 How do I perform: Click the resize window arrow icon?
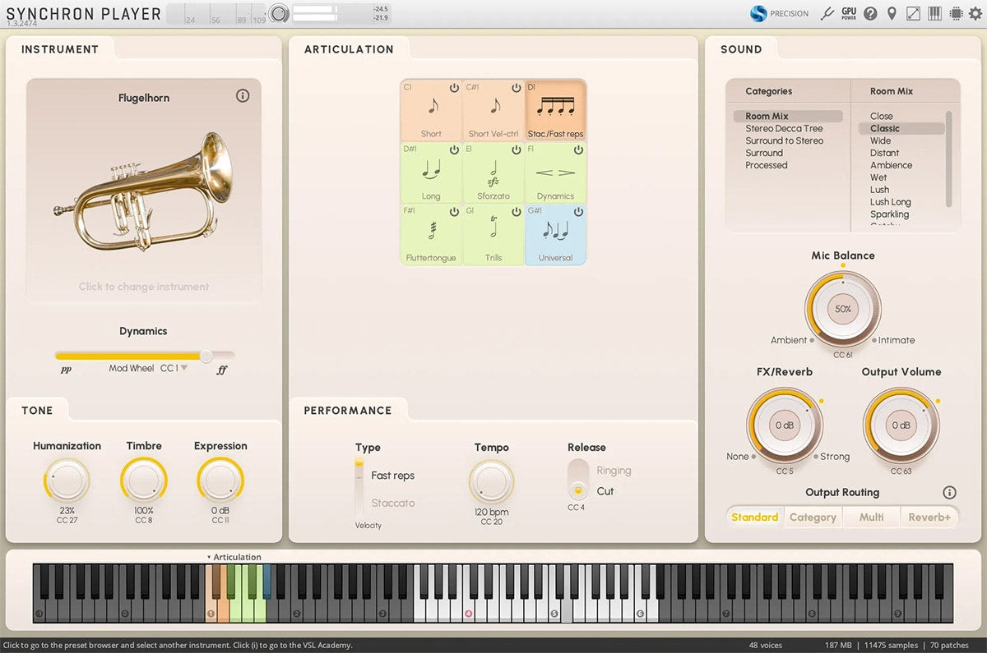(x=913, y=13)
